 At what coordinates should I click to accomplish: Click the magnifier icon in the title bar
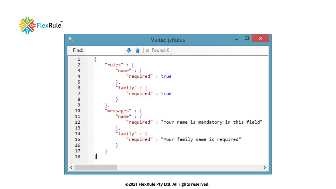tap(71, 40)
